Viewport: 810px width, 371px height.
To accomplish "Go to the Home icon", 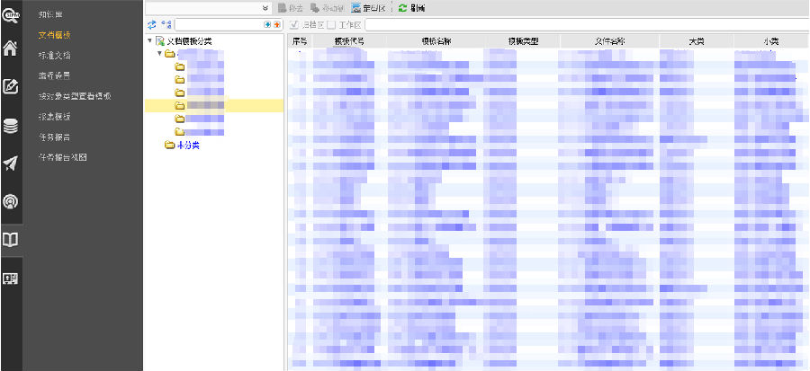I will click(11, 49).
